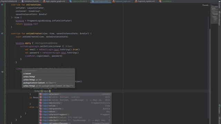This screenshot has height=124, width=221.
Task: Click the LoginViewModel.kt Kotlin class icon
Action: tap(70, 1)
